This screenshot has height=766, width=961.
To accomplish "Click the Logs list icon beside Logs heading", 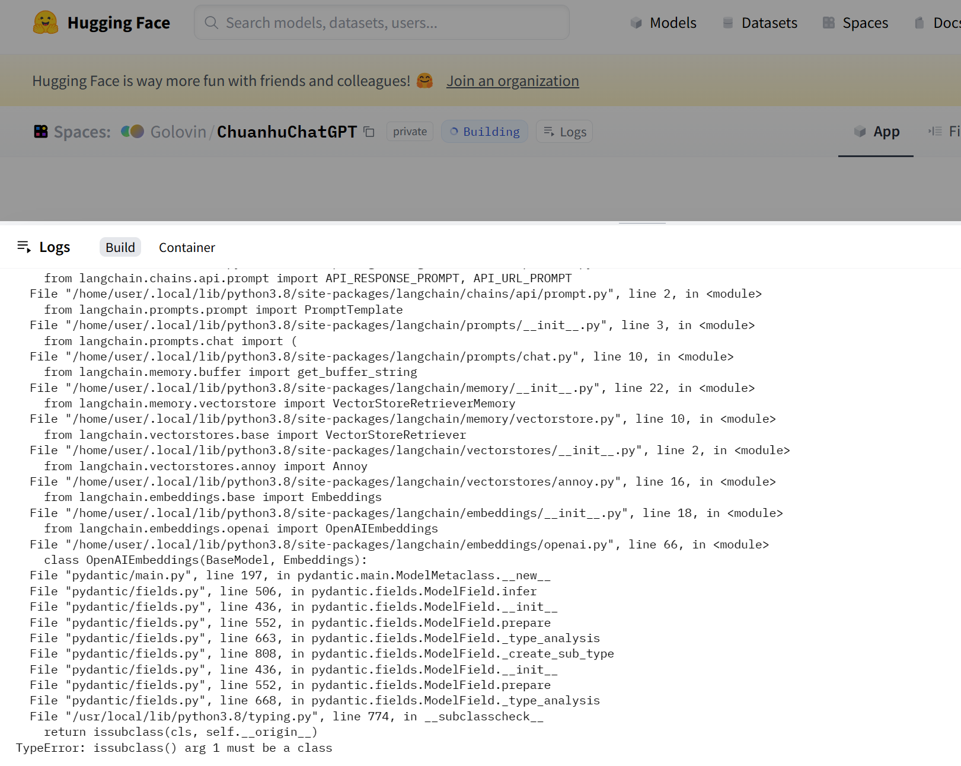I will click(24, 246).
